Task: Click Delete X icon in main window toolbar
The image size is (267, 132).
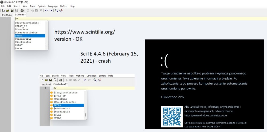Action: coord(41,10)
